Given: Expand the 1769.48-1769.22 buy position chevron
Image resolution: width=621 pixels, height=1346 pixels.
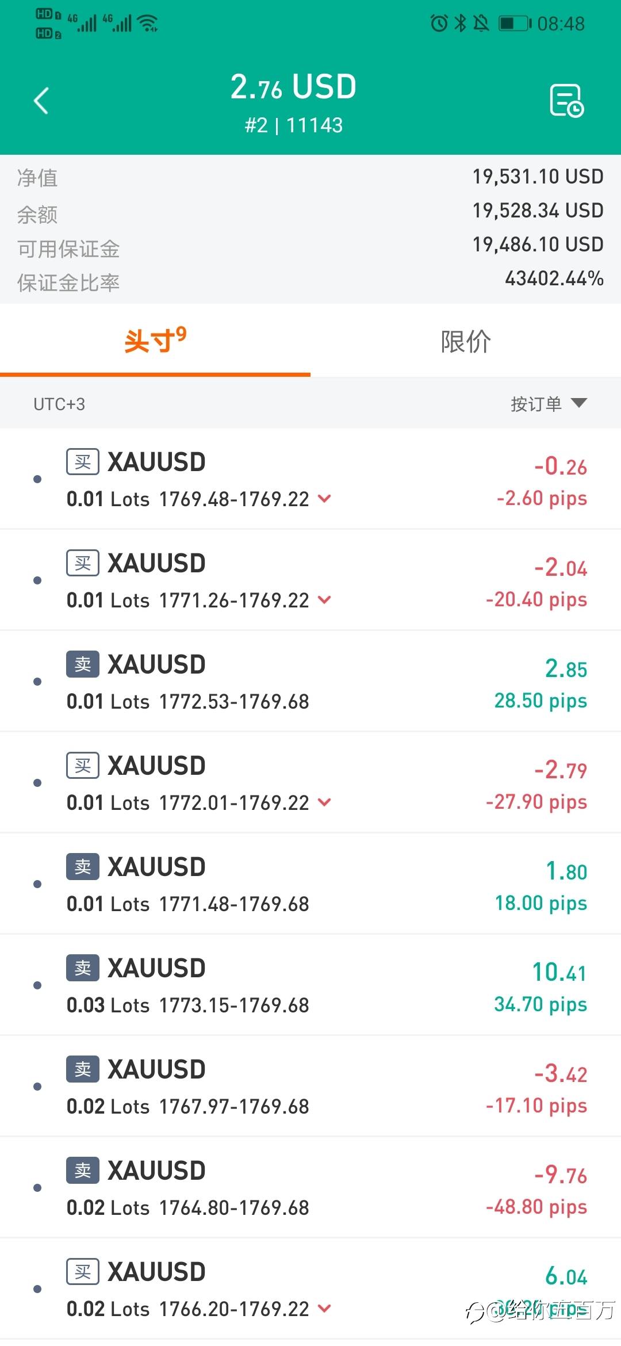Looking at the screenshot, I should coord(325,499).
